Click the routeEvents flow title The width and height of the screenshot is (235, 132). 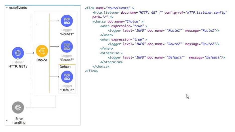coord(18,8)
